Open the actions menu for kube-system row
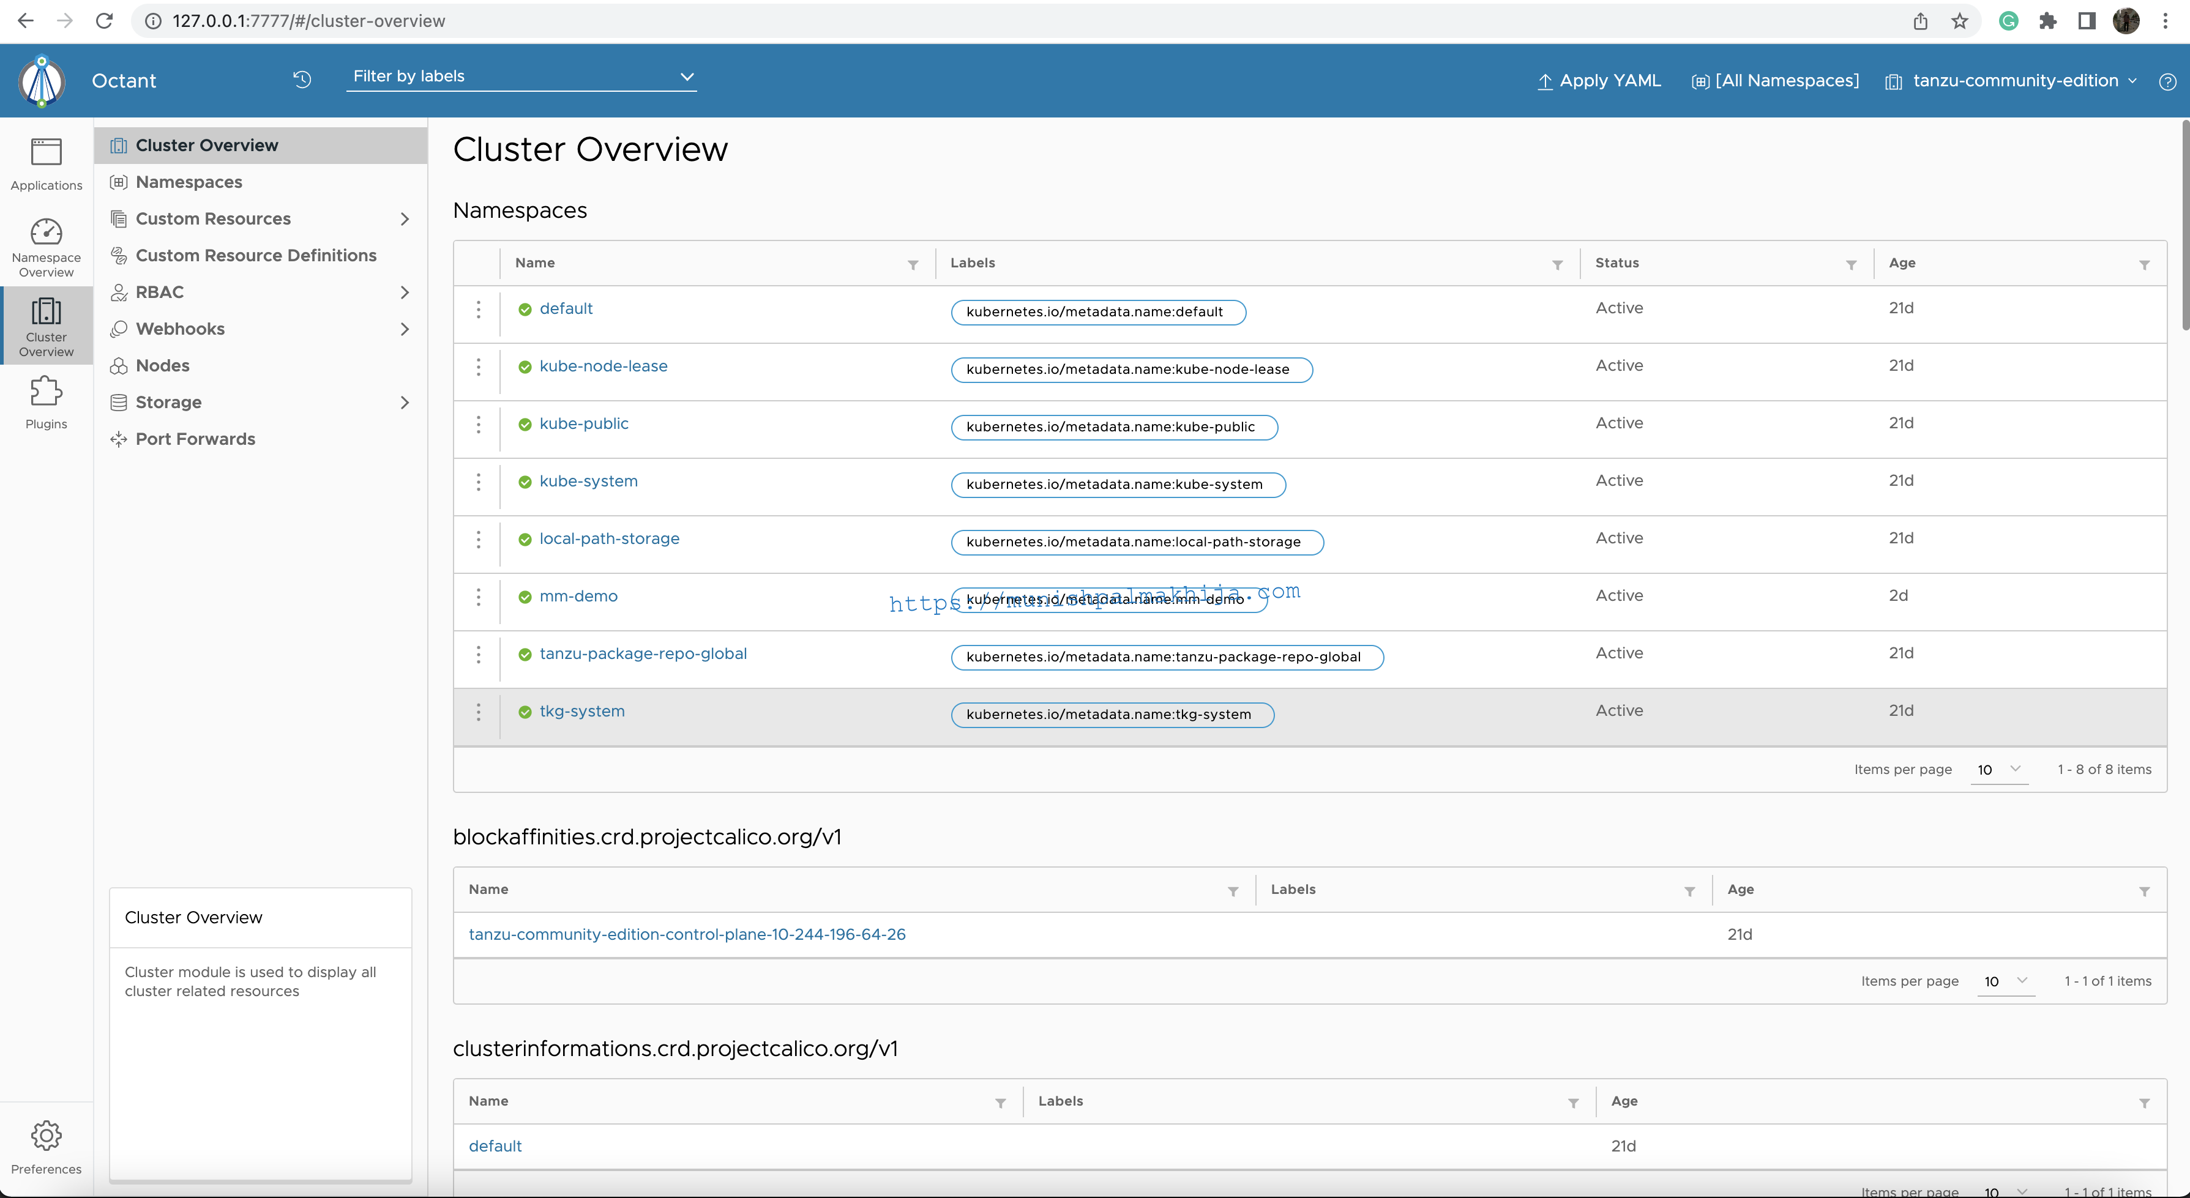Image resolution: width=2190 pixels, height=1198 pixels. (x=479, y=482)
